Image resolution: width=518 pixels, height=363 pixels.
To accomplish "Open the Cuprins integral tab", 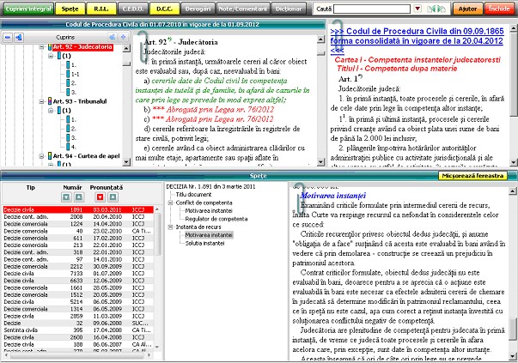I will (28, 9).
